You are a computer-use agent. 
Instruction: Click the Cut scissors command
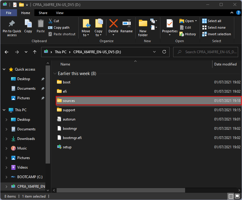pyautogui.click(x=54, y=21)
